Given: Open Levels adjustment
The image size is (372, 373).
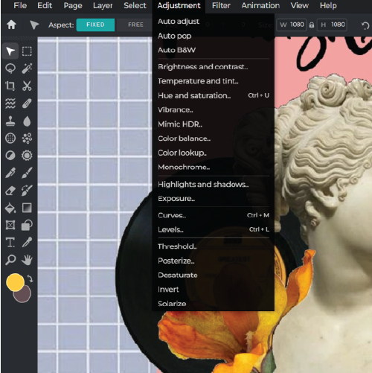Looking at the screenshot, I should coord(214,229).
